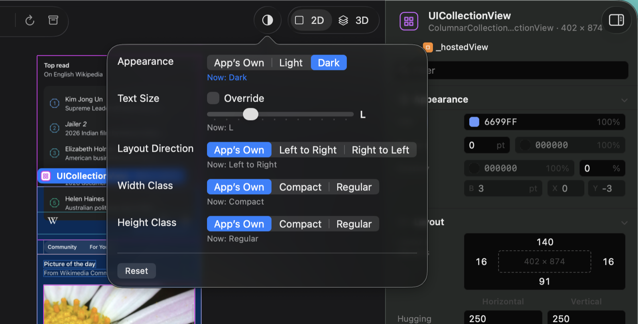Click the top margin value 140

pos(545,242)
